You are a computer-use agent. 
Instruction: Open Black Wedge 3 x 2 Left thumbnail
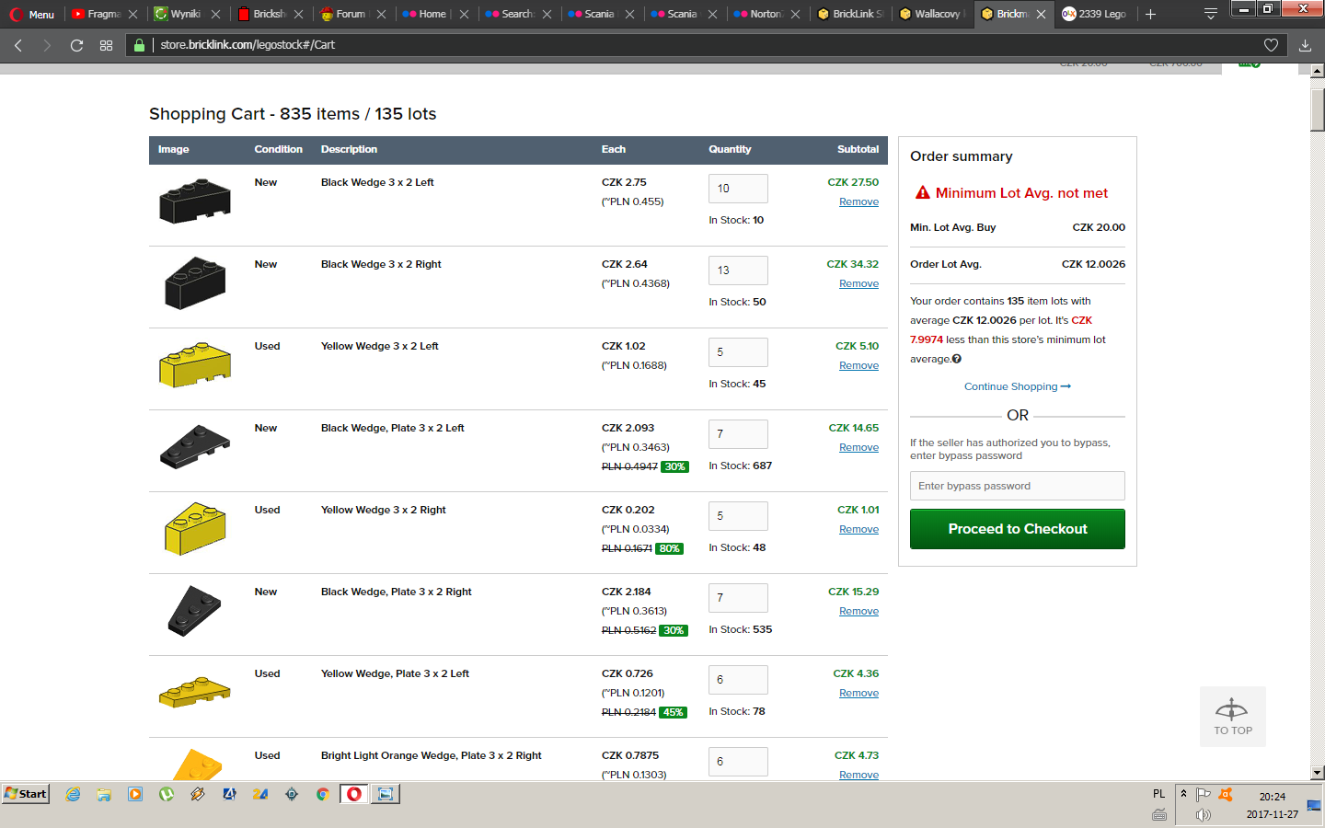click(x=195, y=201)
